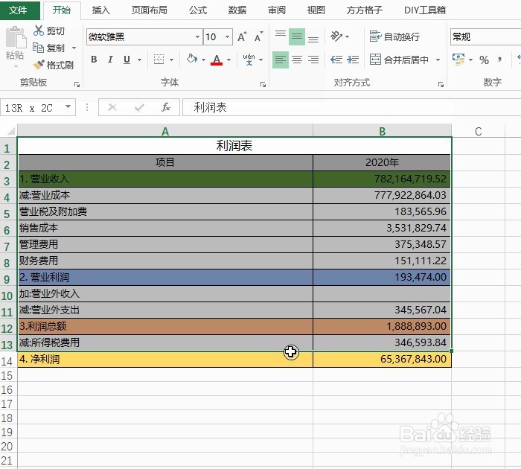Screen dimensions: 521x469
Task: Open the DIY工具箱 tab
Action: 425,10
